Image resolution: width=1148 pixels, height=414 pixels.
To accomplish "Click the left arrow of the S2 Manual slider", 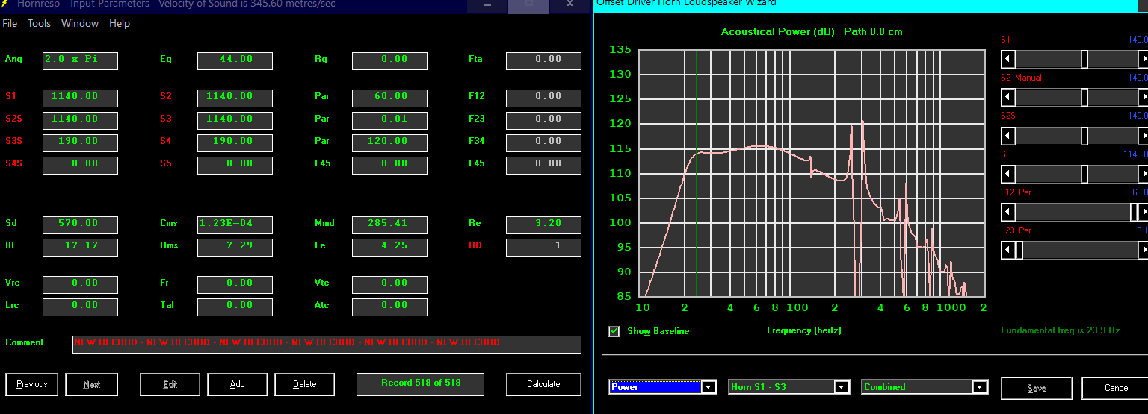I will pyautogui.click(x=1007, y=97).
